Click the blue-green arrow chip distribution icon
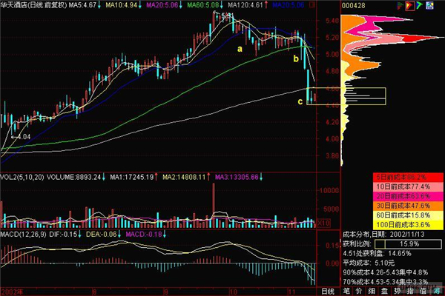Viewport: 445px width, 296px height. (420, 5)
